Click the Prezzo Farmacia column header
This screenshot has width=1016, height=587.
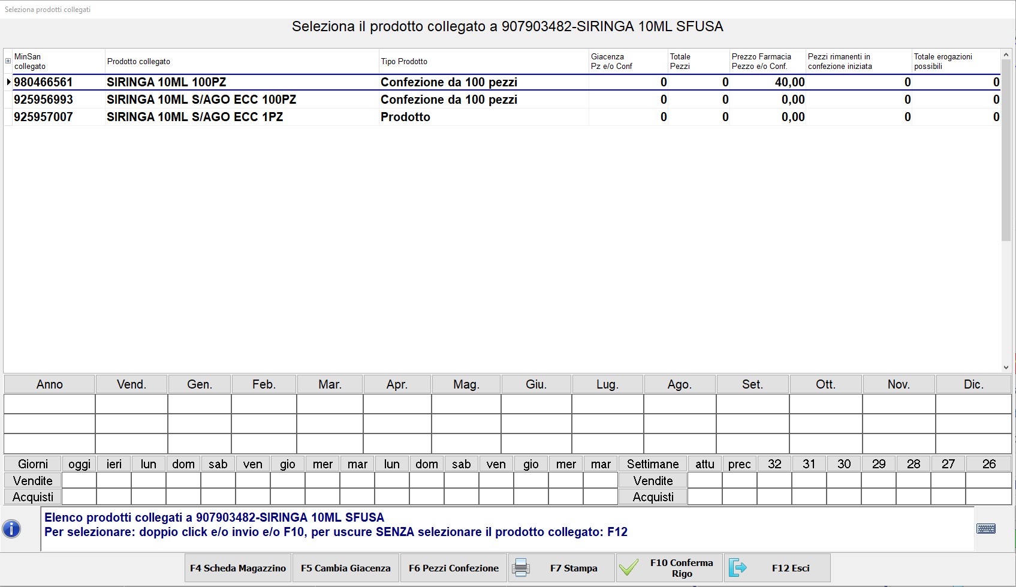(x=767, y=61)
